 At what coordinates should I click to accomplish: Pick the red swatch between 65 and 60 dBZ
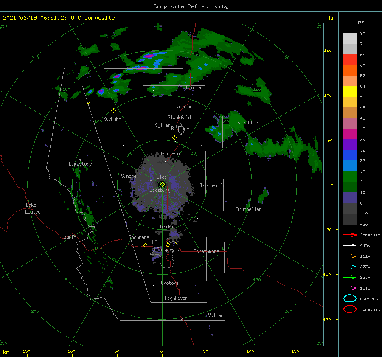click(350, 60)
